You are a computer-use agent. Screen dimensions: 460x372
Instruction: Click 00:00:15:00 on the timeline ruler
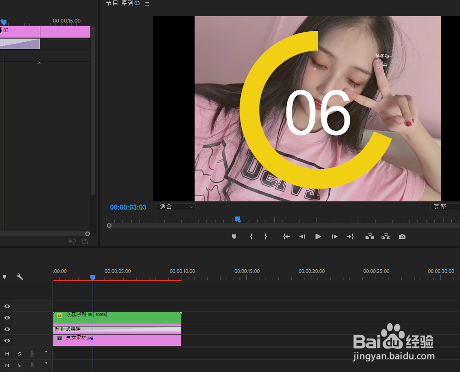[x=247, y=271]
